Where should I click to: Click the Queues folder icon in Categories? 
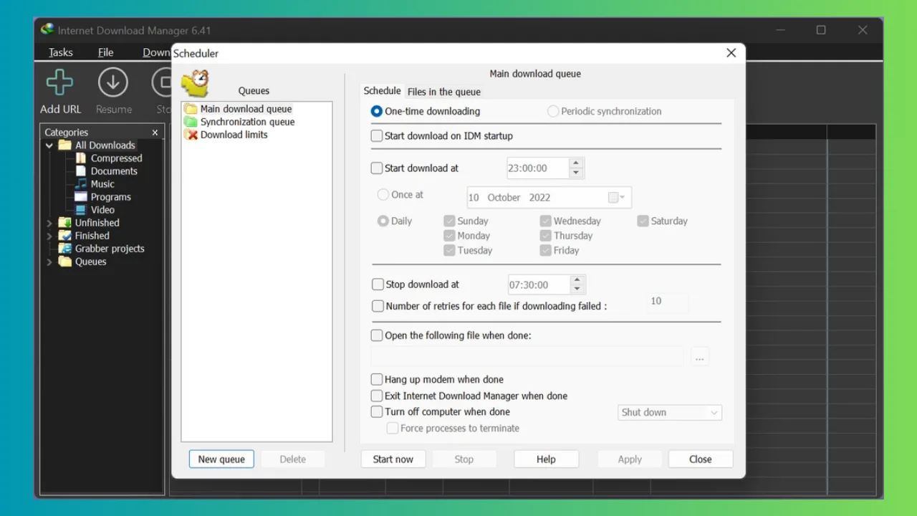click(x=65, y=262)
